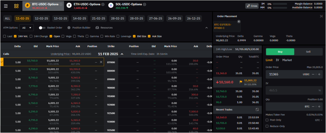Switch to the Market order type

287,60
